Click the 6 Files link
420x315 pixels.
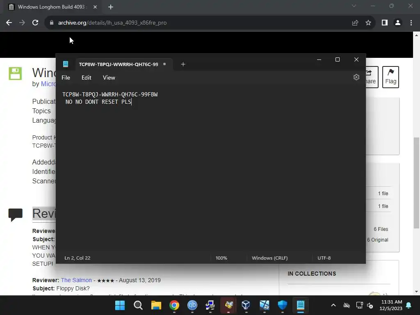[381, 229]
